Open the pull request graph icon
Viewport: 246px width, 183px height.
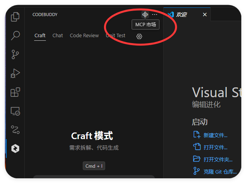pos(15,130)
